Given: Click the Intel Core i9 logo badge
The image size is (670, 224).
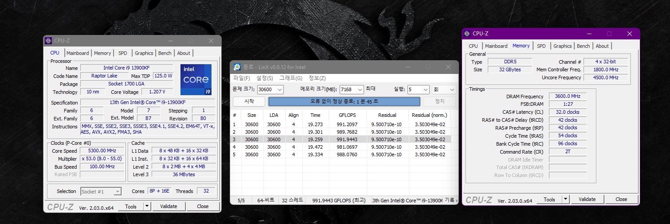Looking at the screenshot, I should 196,79.
